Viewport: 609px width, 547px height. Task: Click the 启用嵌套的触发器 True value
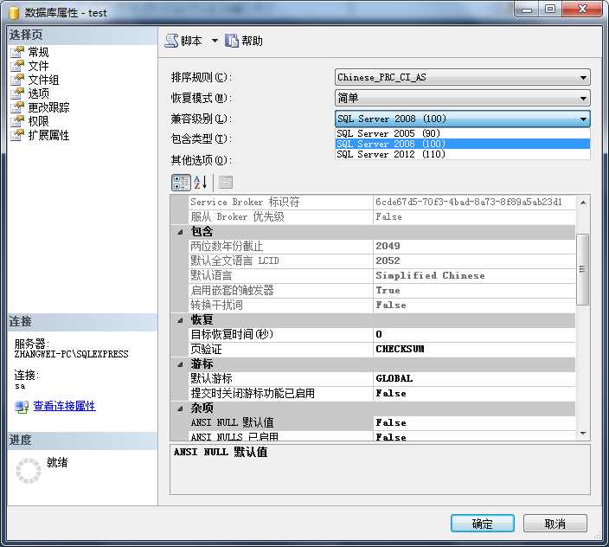pyautogui.click(x=474, y=290)
